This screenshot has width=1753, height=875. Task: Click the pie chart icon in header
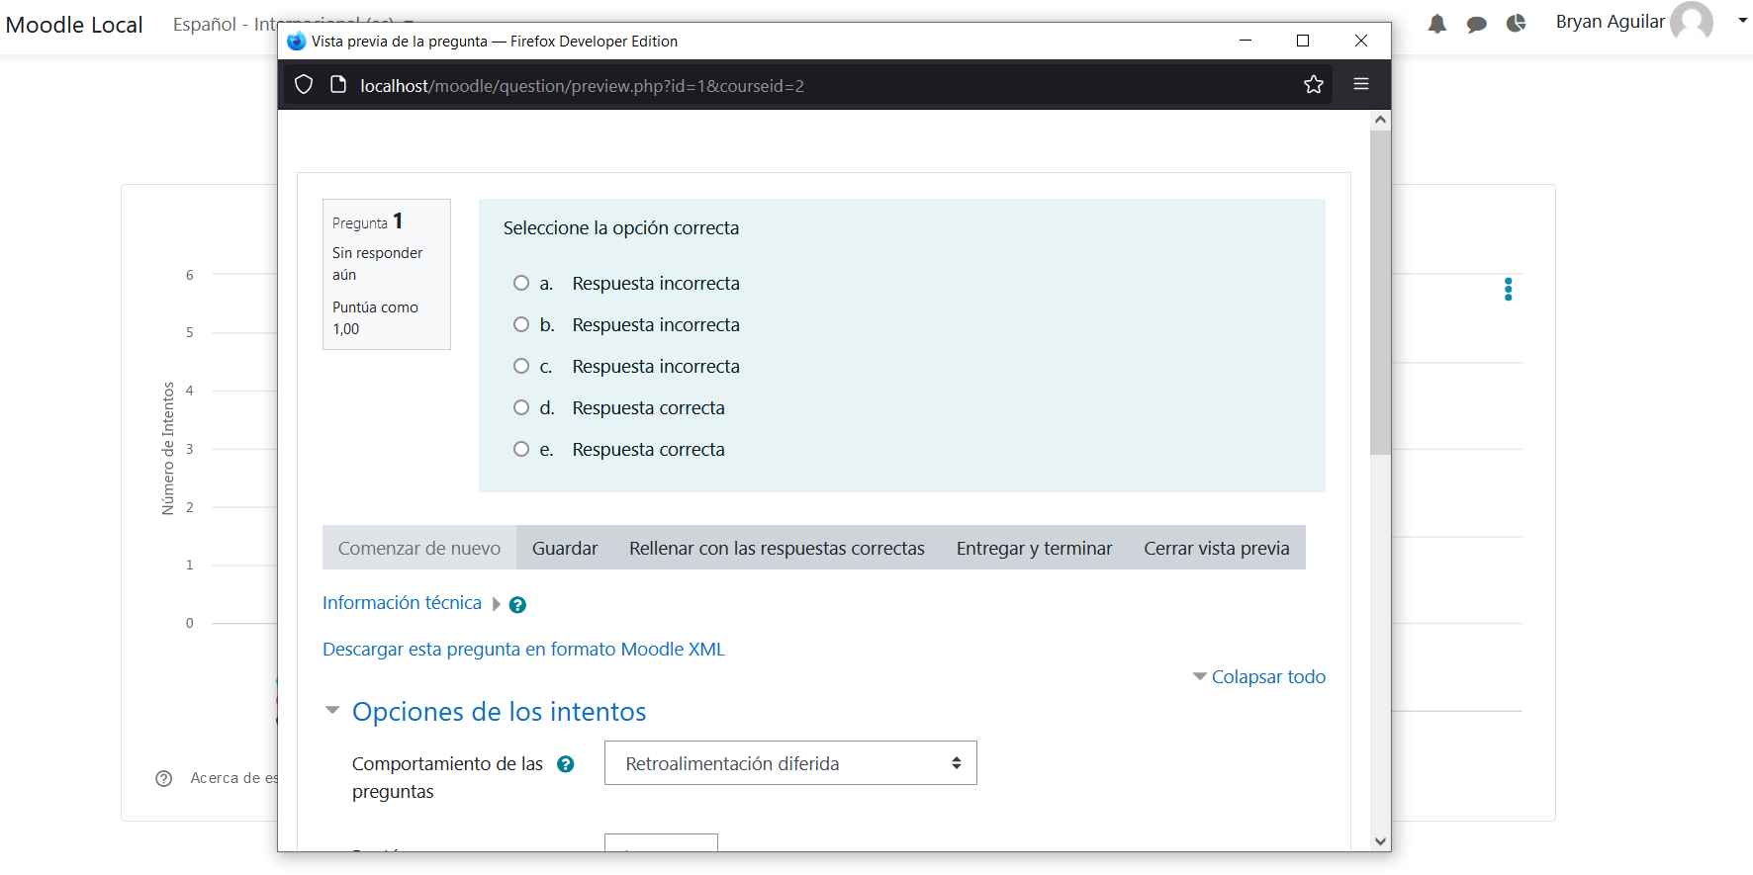[1516, 24]
